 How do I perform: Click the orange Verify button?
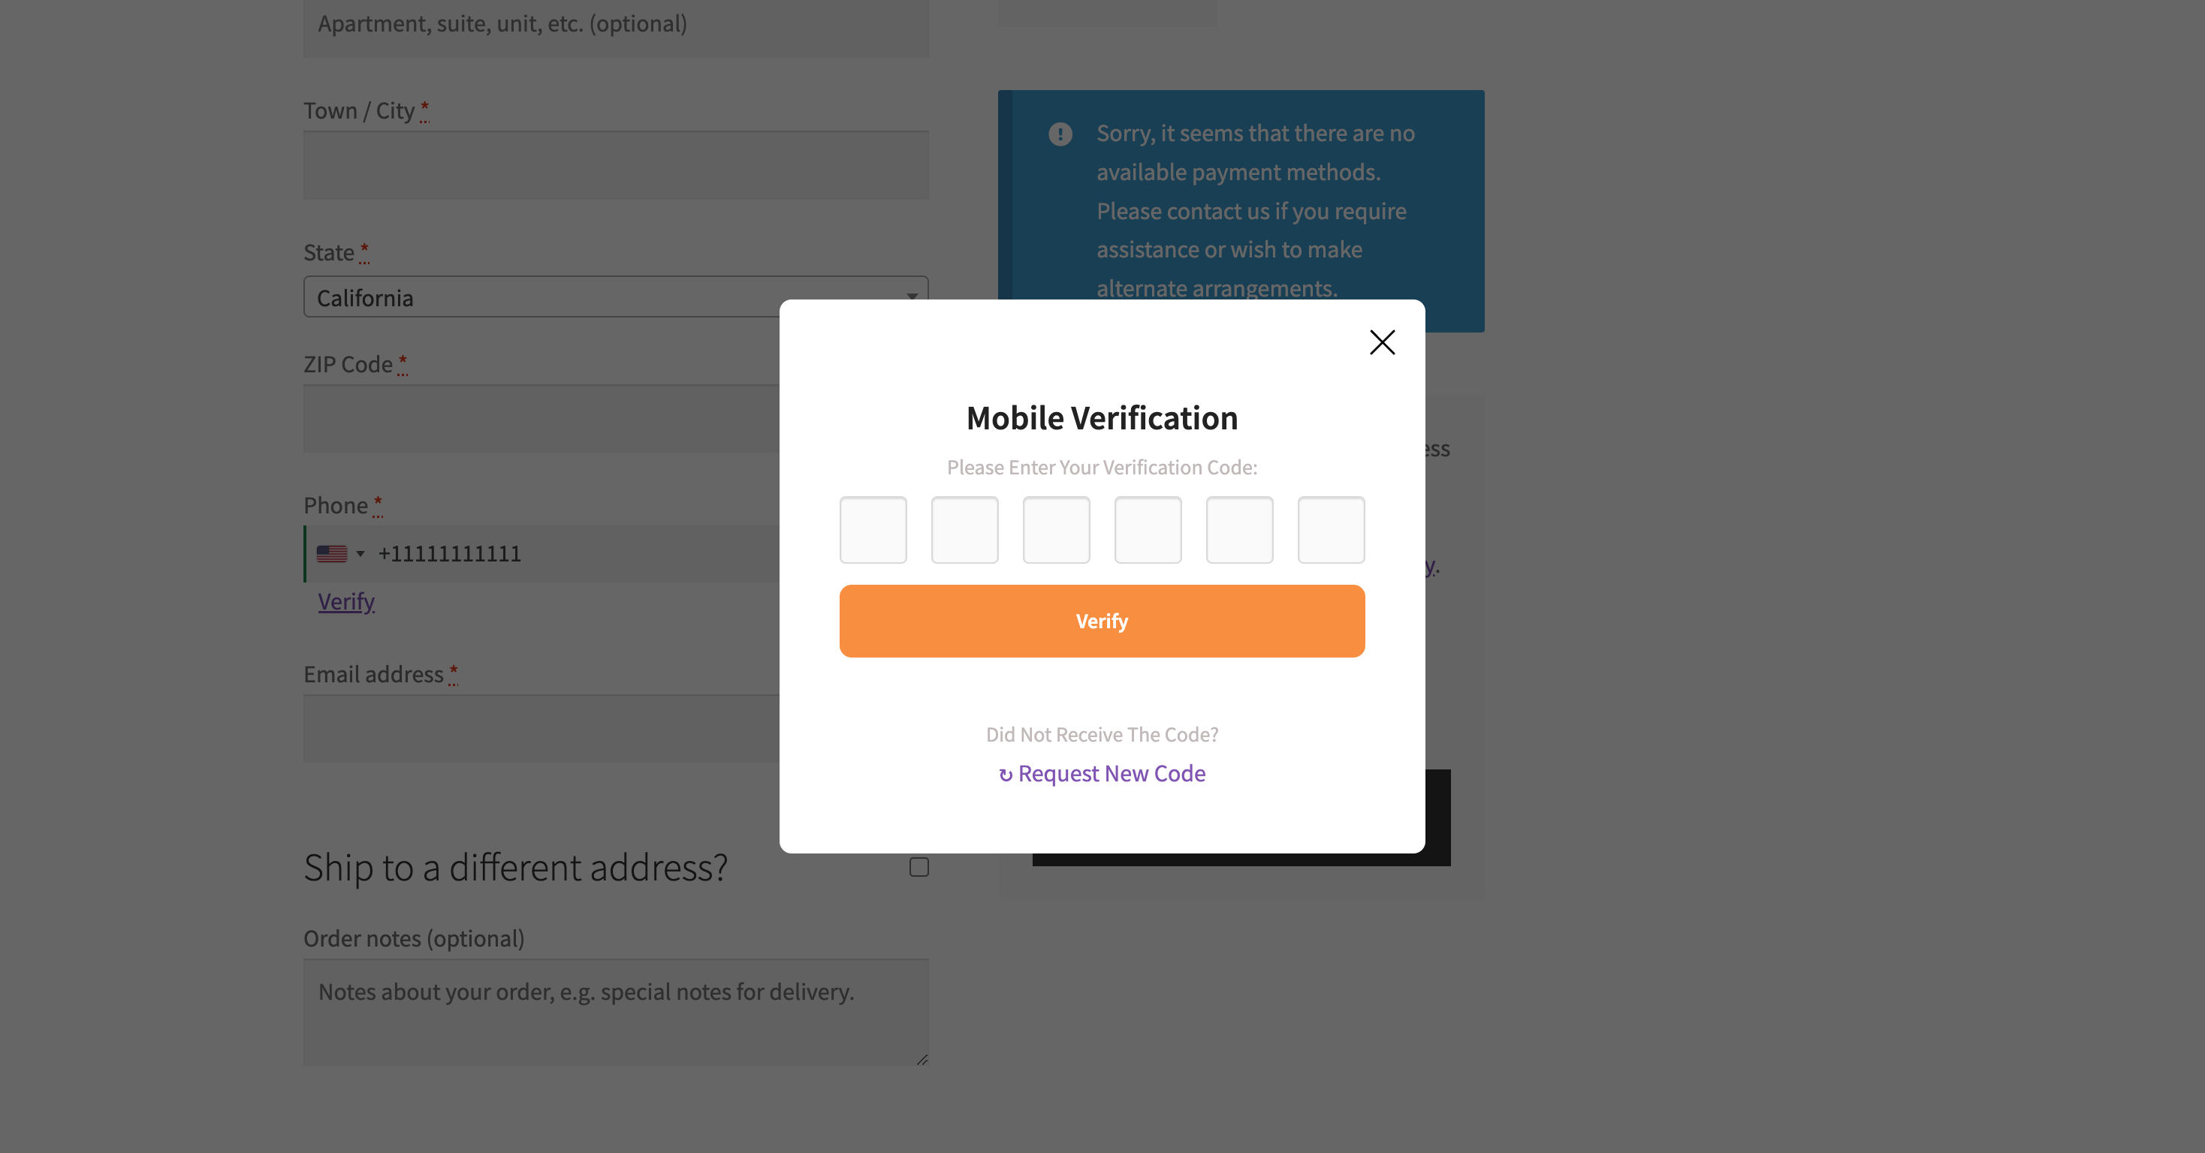(1102, 621)
